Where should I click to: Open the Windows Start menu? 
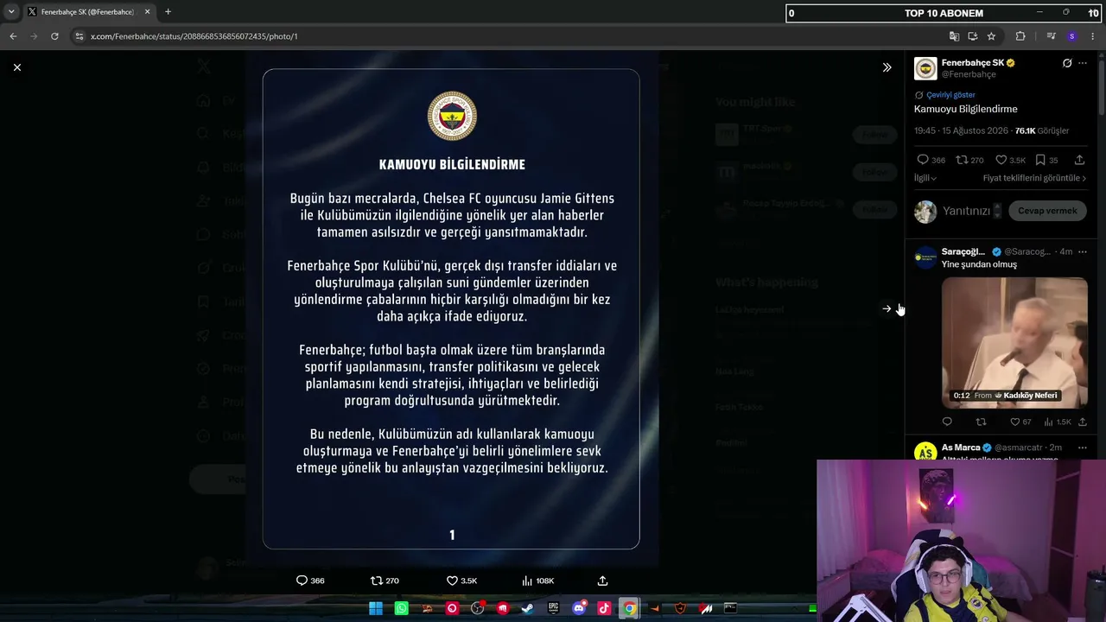pyautogui.click(x=376, y=608)
